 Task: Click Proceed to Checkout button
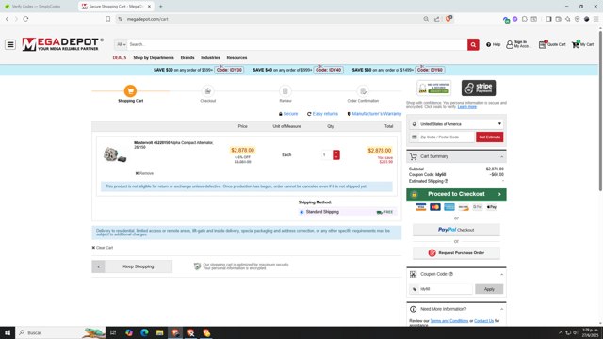[x=456, y=194]
